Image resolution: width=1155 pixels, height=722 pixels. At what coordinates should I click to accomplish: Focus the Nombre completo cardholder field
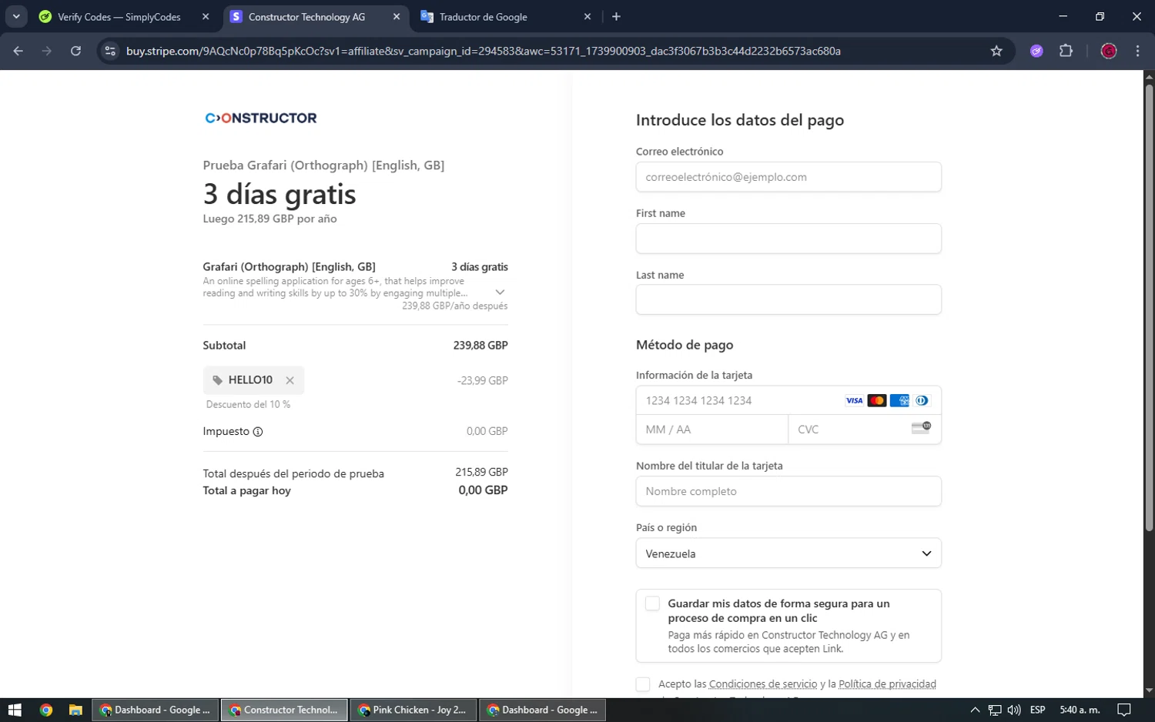pos(788,491)
